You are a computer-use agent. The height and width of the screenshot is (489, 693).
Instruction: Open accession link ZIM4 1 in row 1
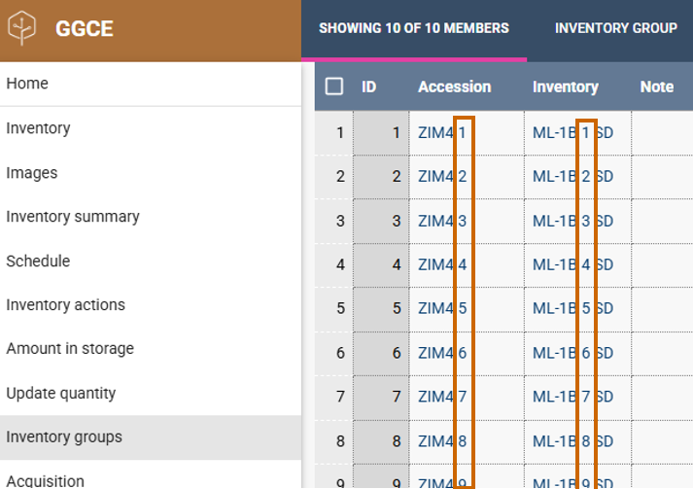click(442, 132)
